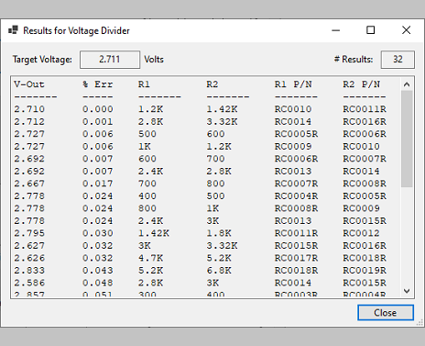The height and width of the screenshot is (346, 425).
Task: Select V-Out value 2.586
Action: tap(29, 283)
